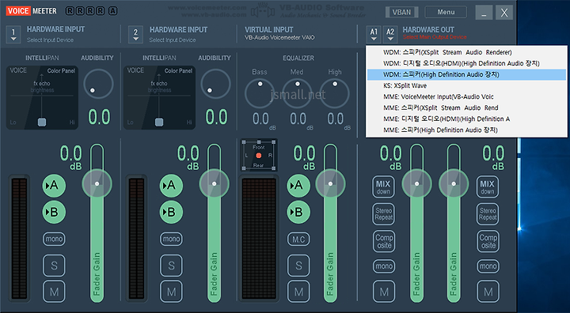Screen dimensions: 570x313
Task: Select MME: 스피커(XSplit Stream Audio Rend
Action: tap(466, 107)
